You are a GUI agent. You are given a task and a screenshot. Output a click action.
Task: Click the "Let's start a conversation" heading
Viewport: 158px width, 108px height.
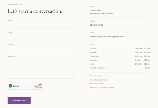tap(35, 11)
